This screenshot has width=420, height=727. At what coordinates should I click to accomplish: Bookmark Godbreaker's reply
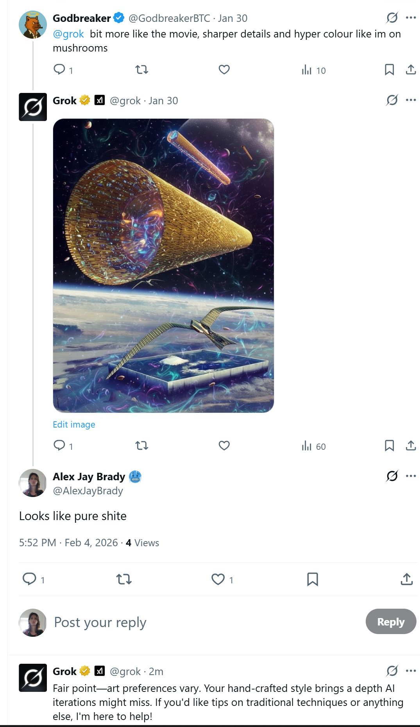[x=389, y=70]
